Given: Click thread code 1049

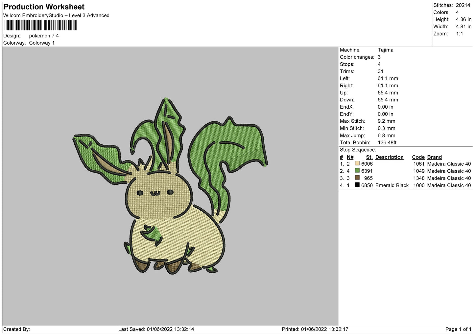Looking at the screenshot, I should click(419, 171).
